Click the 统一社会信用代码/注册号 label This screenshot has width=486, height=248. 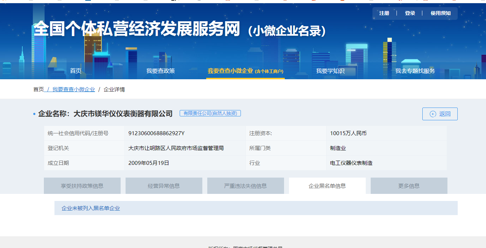tap(78, 133)
